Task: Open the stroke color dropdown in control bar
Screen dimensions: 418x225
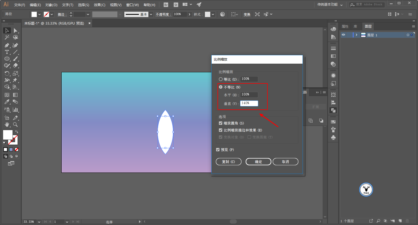Action: coord(52,14)
